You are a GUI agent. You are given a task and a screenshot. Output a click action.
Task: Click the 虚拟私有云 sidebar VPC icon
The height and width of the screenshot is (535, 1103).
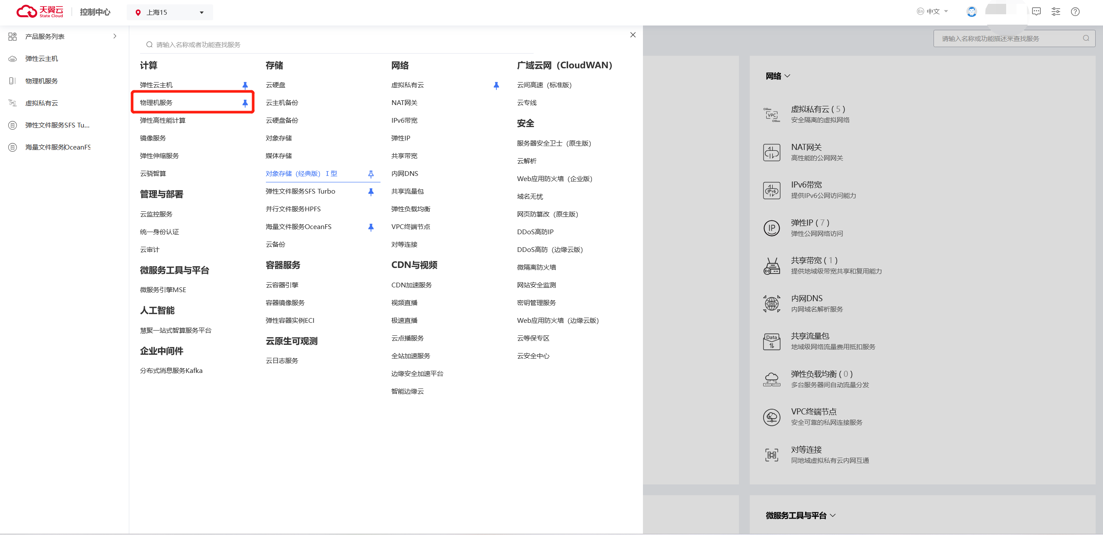pyautogui.click(x=13, y=103)
